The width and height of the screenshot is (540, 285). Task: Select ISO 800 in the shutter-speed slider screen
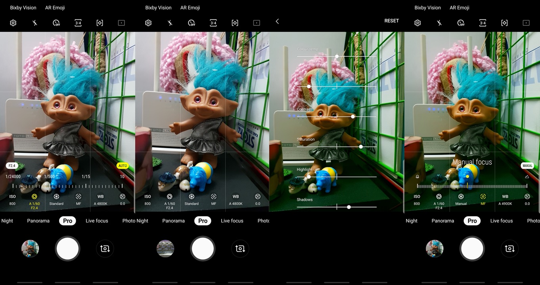(13, 199)
